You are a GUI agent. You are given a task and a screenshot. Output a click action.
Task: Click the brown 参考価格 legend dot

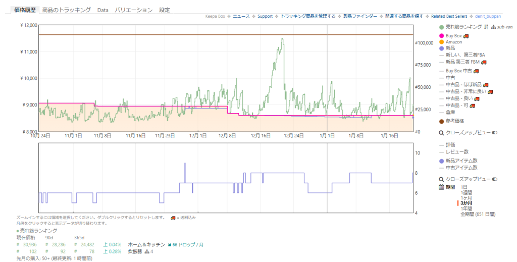[x=442, y=121]
